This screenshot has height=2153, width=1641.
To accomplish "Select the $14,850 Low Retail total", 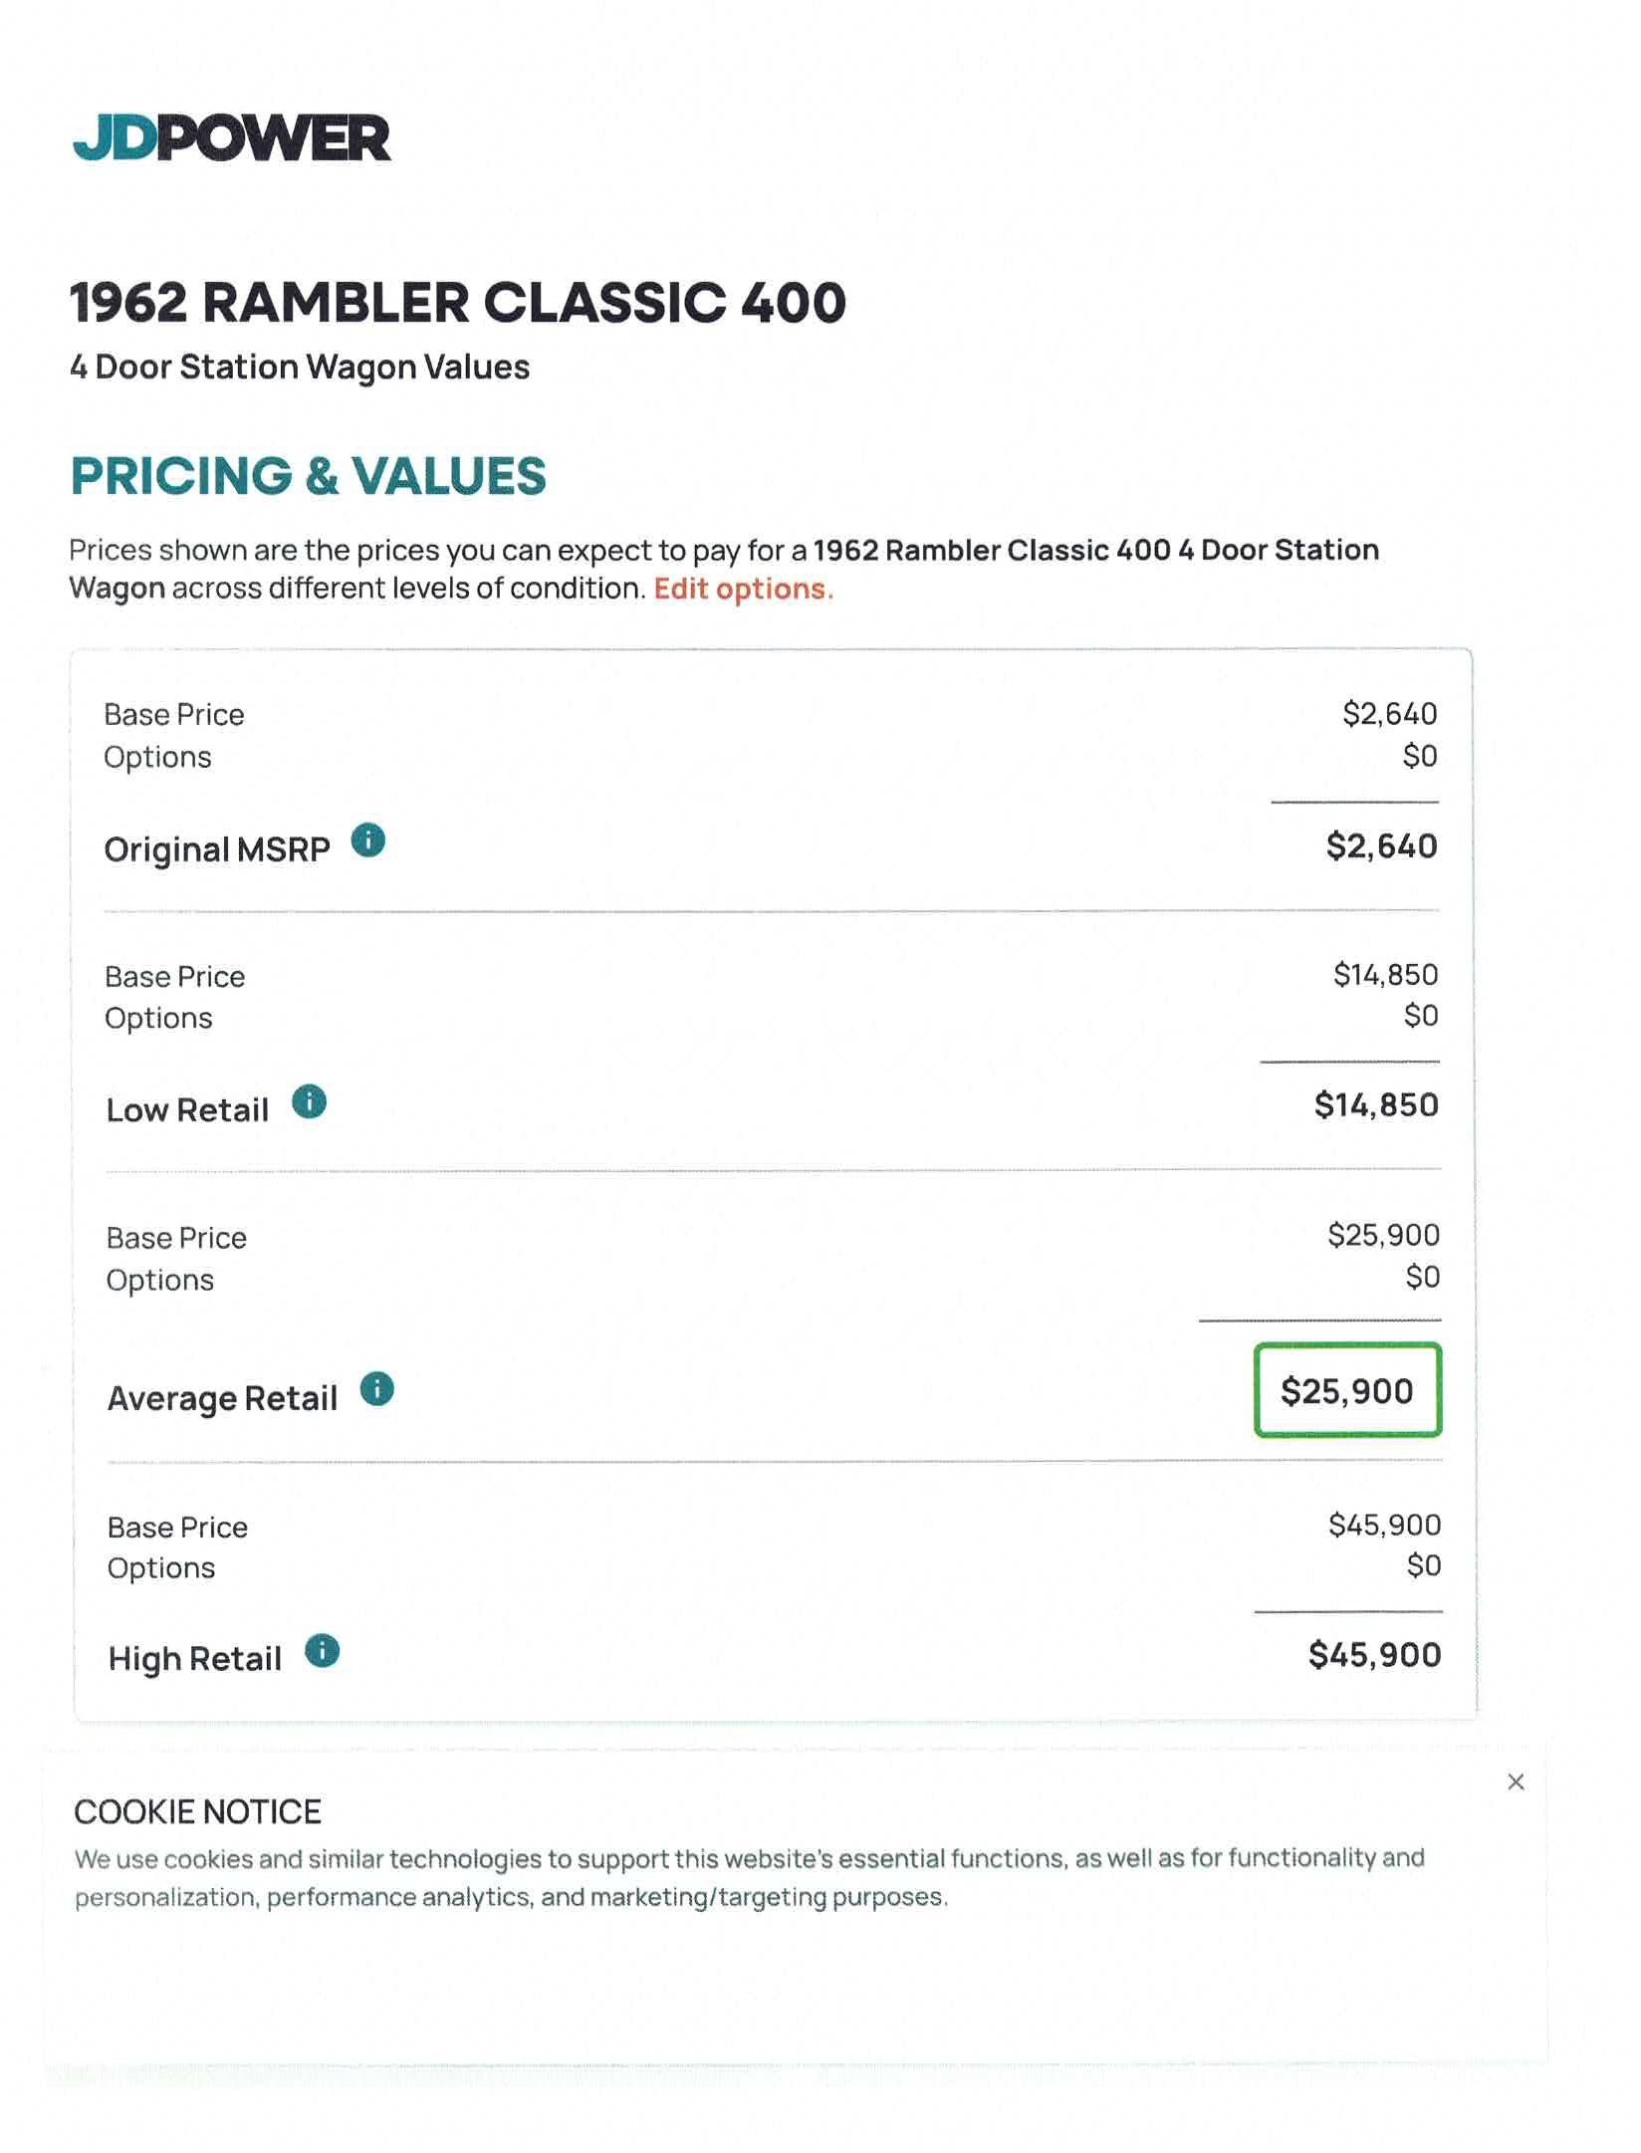I will point(1376,1104).
